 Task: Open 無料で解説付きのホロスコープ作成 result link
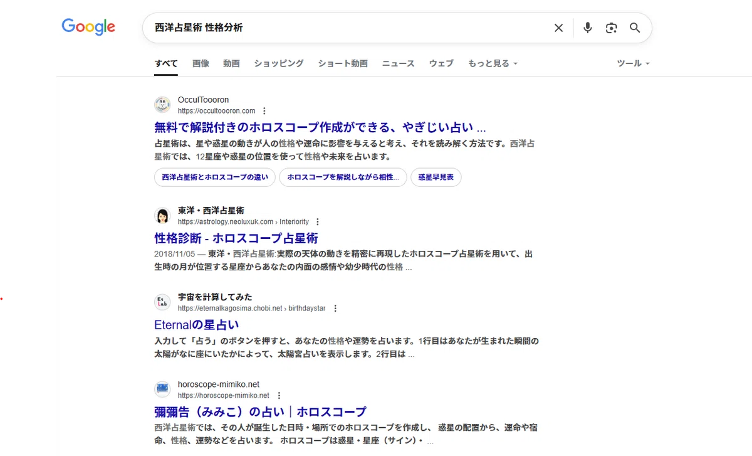click(x=320, y=127)
